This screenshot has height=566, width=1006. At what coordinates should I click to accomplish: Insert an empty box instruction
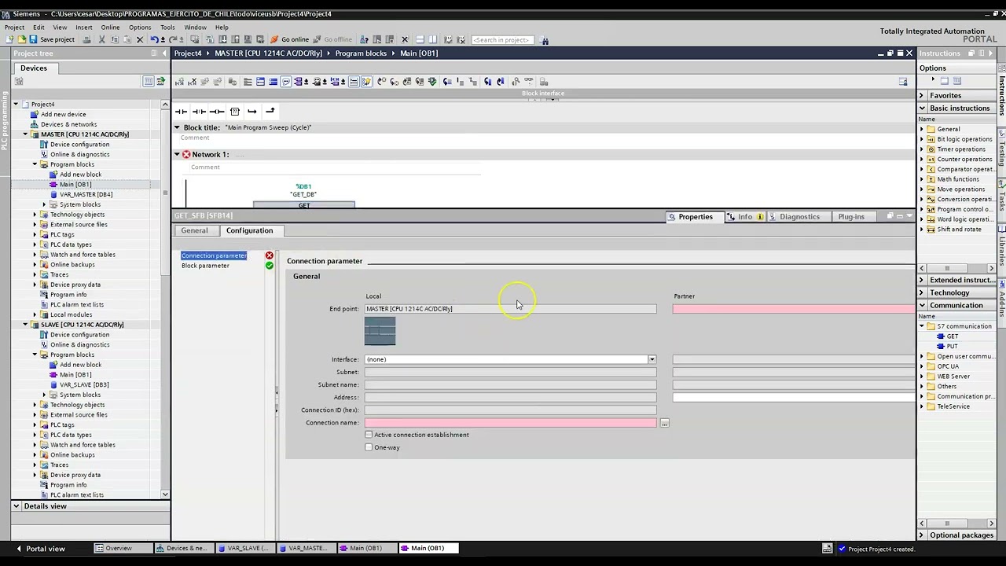234,112
